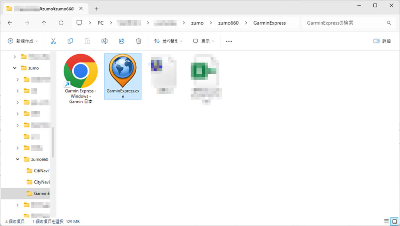Collapse the zumo folder tree node

[x=15, y=68]
